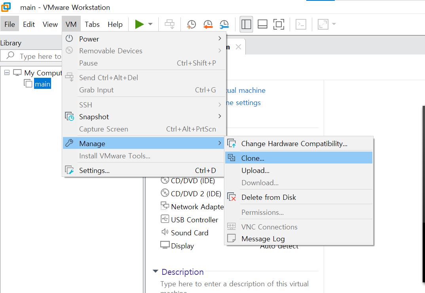Image resolution: width=425 pixels, height=293 pixels.
Task: Close the main VM tab
Action: 238,47
